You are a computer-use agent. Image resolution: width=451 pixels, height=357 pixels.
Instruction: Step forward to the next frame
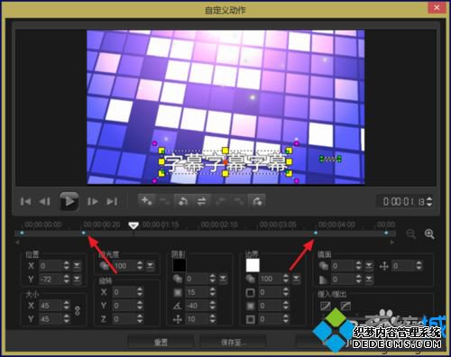click(93, 201)
